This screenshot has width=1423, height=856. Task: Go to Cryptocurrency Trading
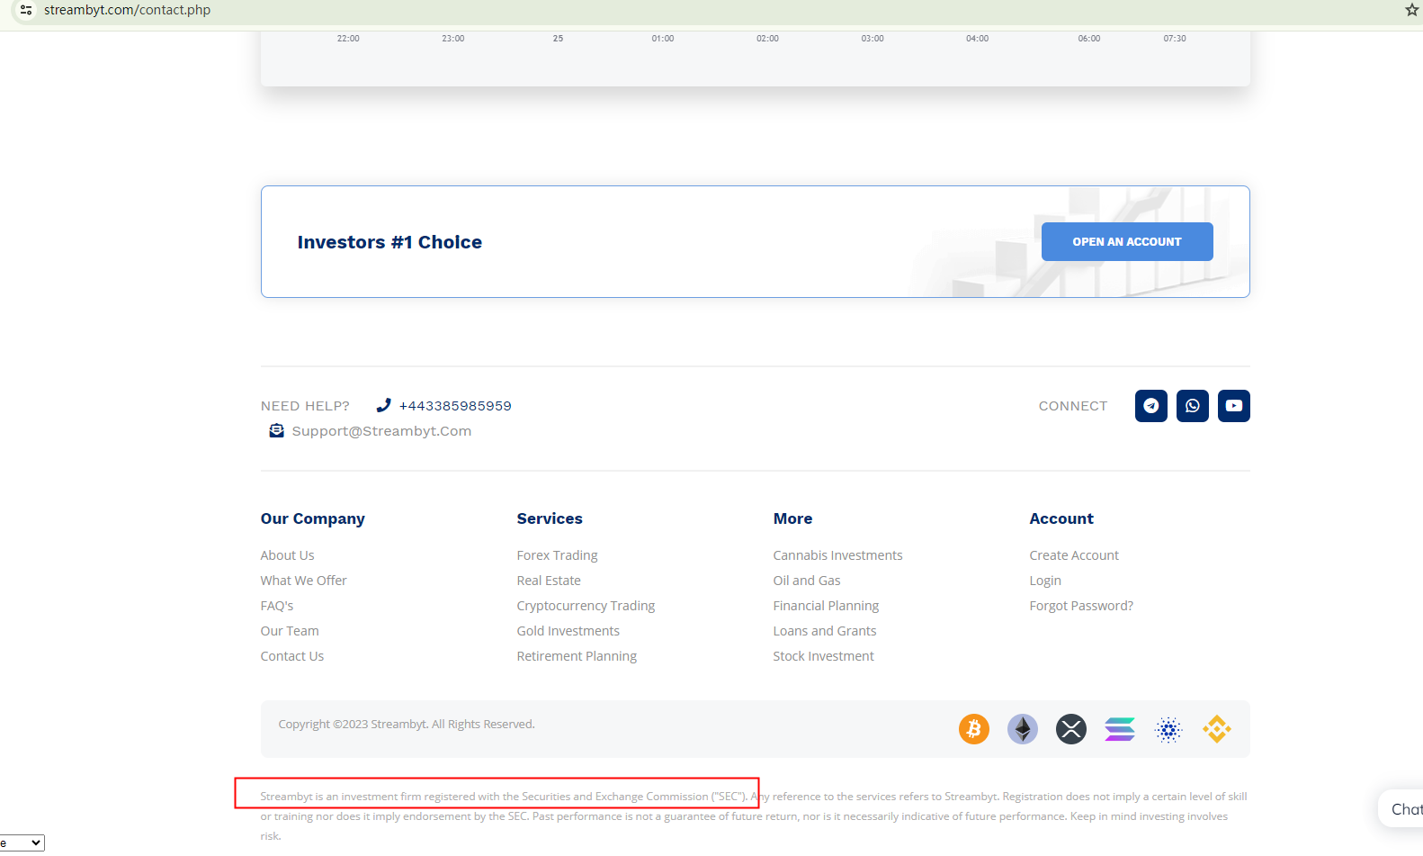[586, 606]
